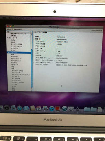
Task: Open Safari compass icon in Dock
Action: [20, 108]
